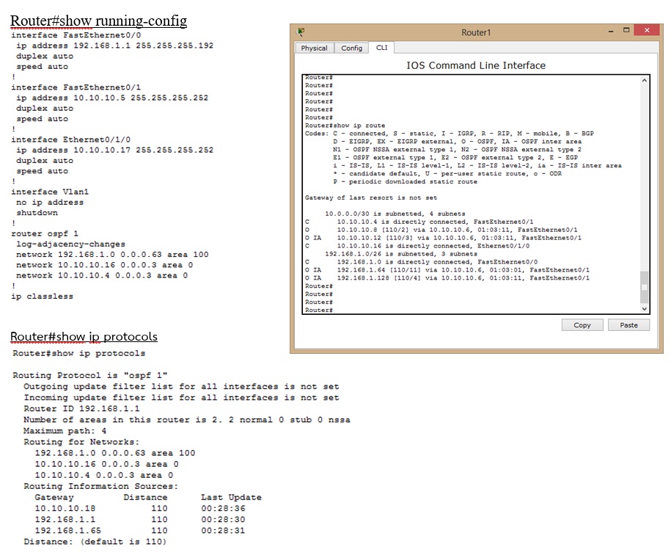
Task: Click 'ip address 192.168.1.1 255.255.255.192'
Action: pyautogui.click(x=114, y=46)
